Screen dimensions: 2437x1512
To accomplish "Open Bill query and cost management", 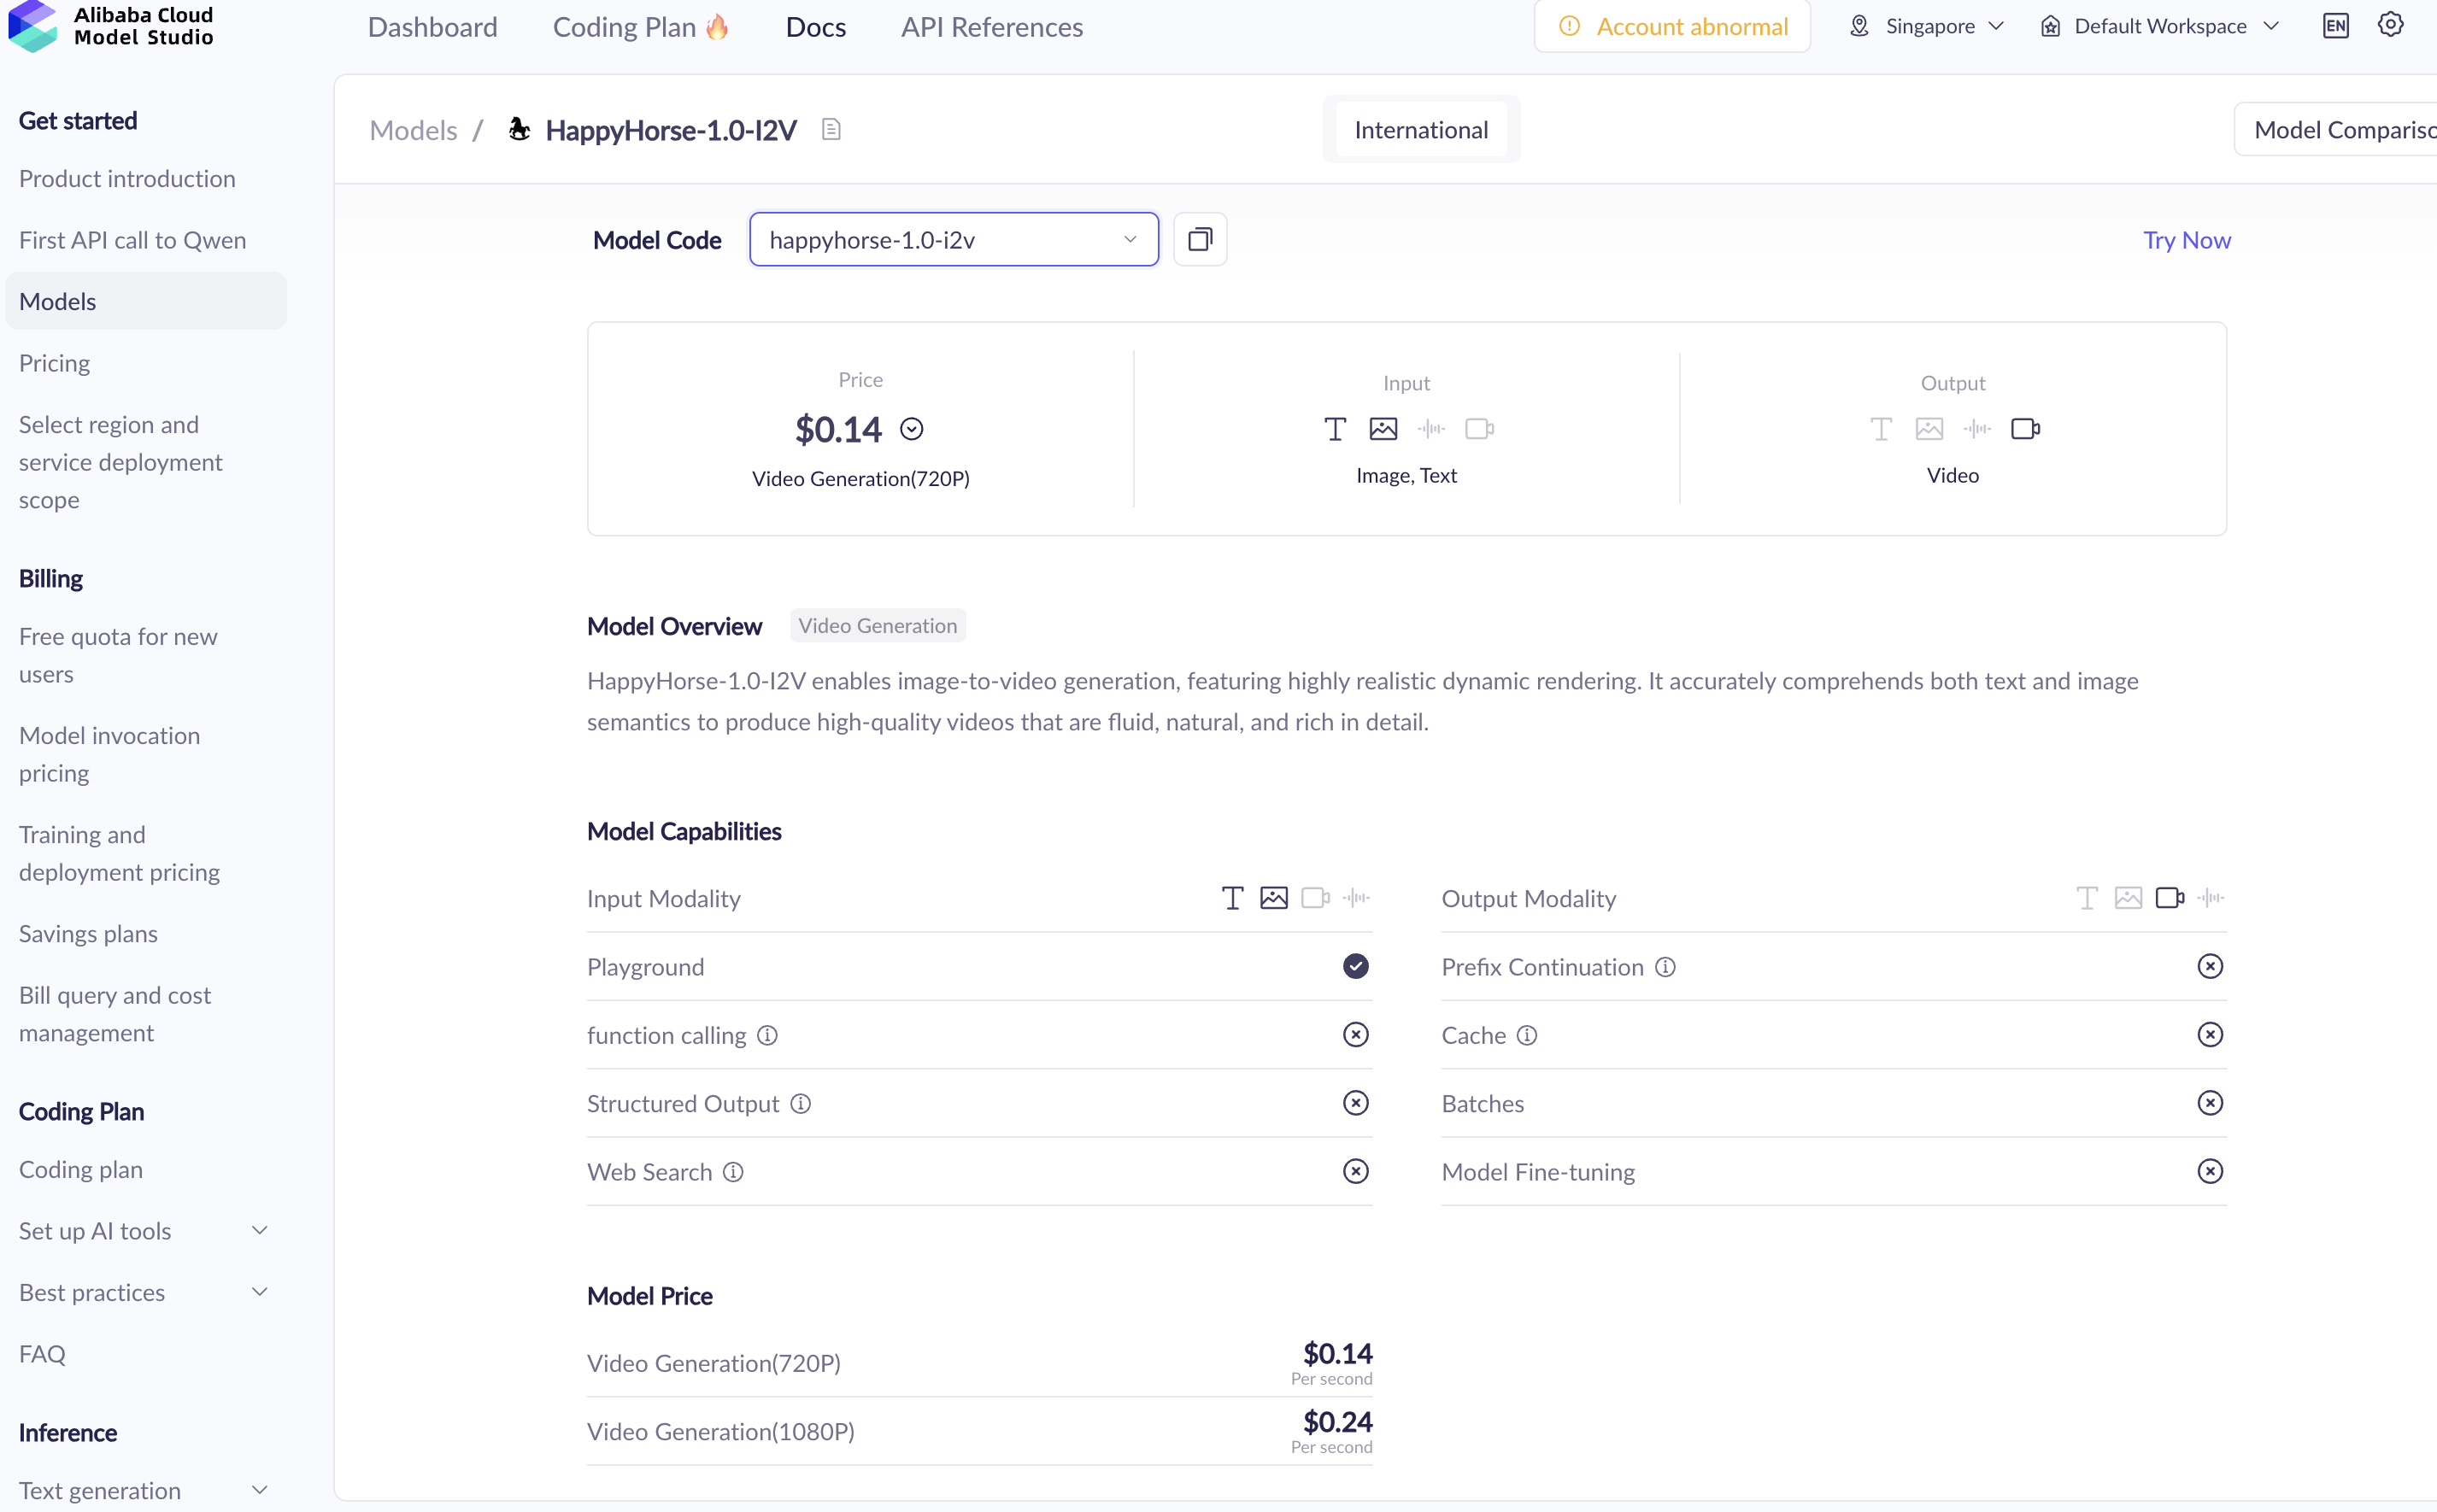I will point(115,1014).
